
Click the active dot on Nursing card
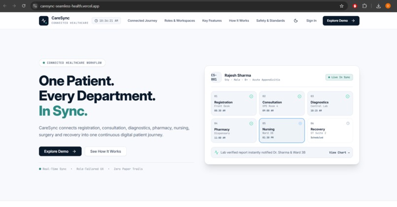click(300, 123)
